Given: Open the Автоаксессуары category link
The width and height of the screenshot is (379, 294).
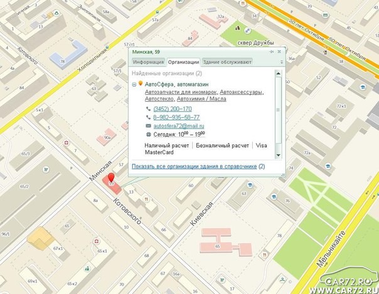Looking at the screenshot, I should click(241, 92).
